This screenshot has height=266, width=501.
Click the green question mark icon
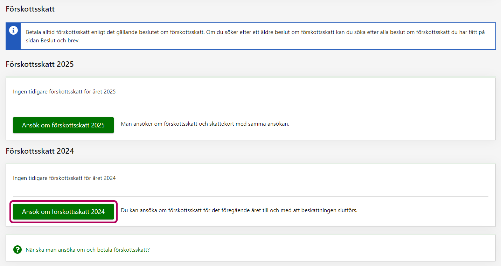click(17, 250)
